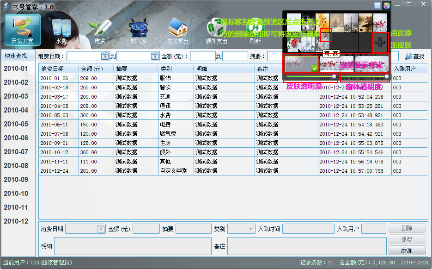Open the 电费 electricity bill module
Image resolution: width=432 pixels, height=269 pixels.
tap(100, 31)
